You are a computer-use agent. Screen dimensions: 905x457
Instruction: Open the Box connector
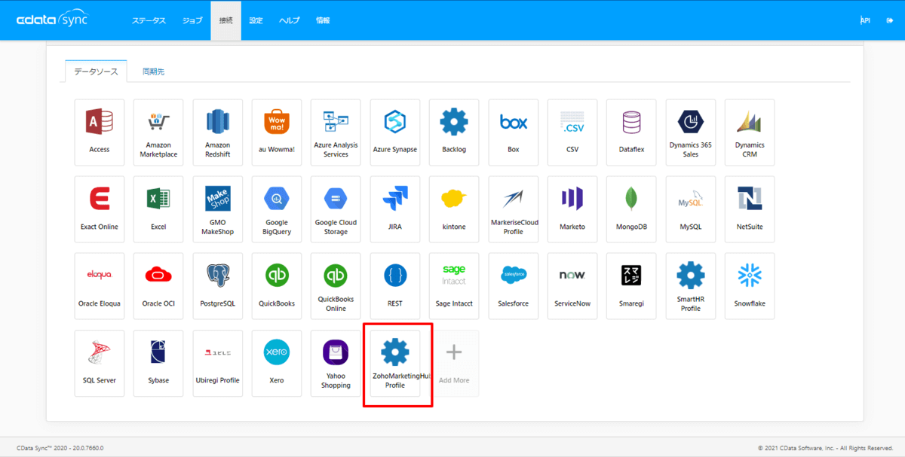pos(514,133)
